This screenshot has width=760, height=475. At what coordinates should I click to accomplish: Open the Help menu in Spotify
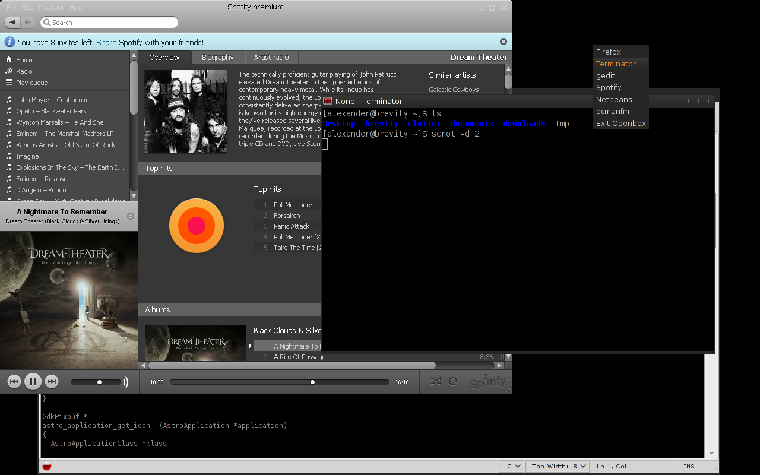click(x=76, y=8)
